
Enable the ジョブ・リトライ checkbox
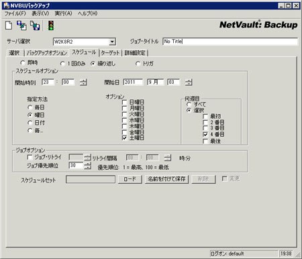pyautogui.click(x=30, y=157)
